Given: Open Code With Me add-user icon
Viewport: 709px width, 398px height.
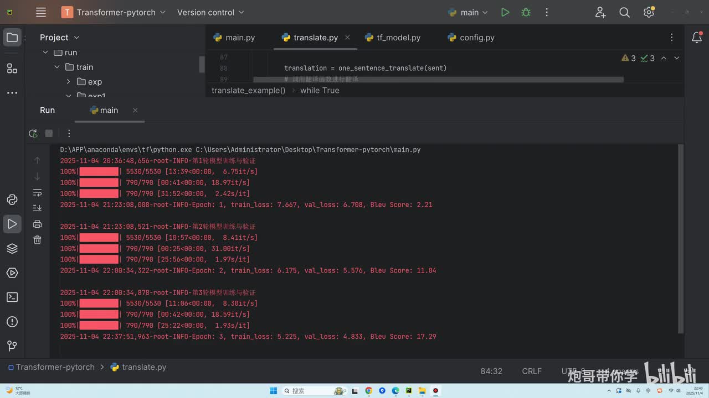Looking at the screenshot, I should click(x=600, y=12).
